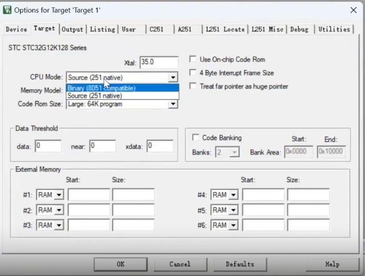Enable the Code Banking checkbox

point(196,138)
